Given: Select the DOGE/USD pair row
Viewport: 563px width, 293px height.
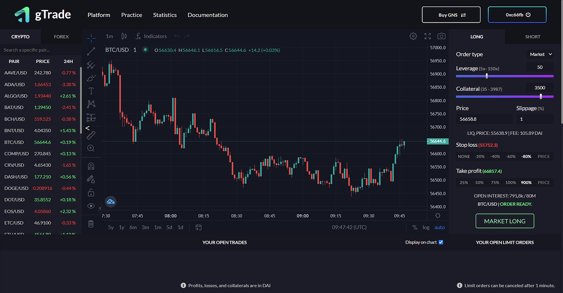Looking at the screenshot, I should pyautogui.click(x=40, y=188).
